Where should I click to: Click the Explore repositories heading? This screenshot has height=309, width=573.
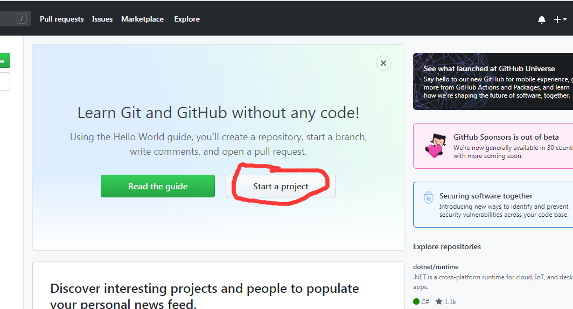pyautogui.click(x=447, y=246)
